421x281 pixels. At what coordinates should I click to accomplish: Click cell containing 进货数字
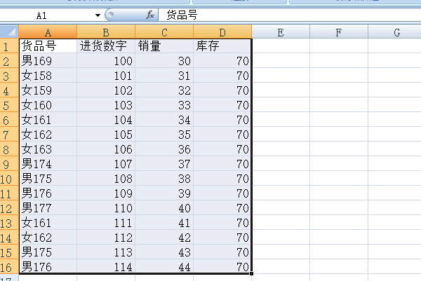coord(106,46)
